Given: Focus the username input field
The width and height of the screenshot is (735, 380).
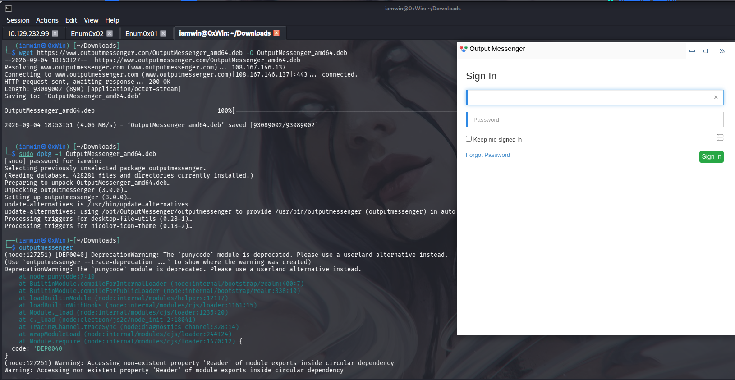Looking at the screenshot, I should click(595, 97).
